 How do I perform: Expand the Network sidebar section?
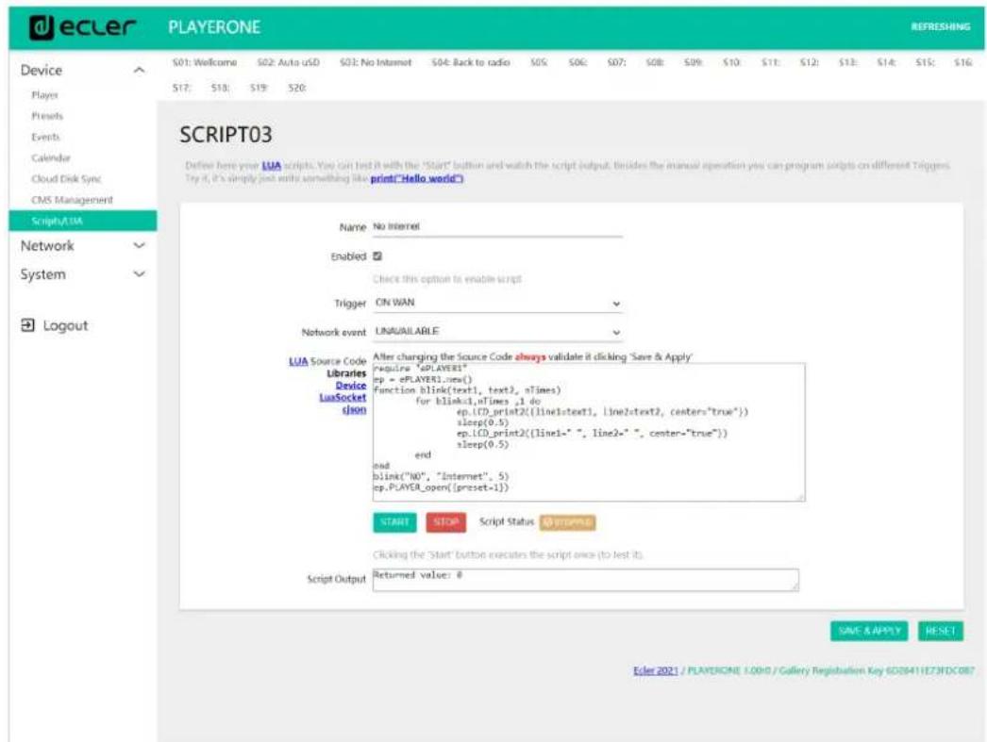(139, 246)
